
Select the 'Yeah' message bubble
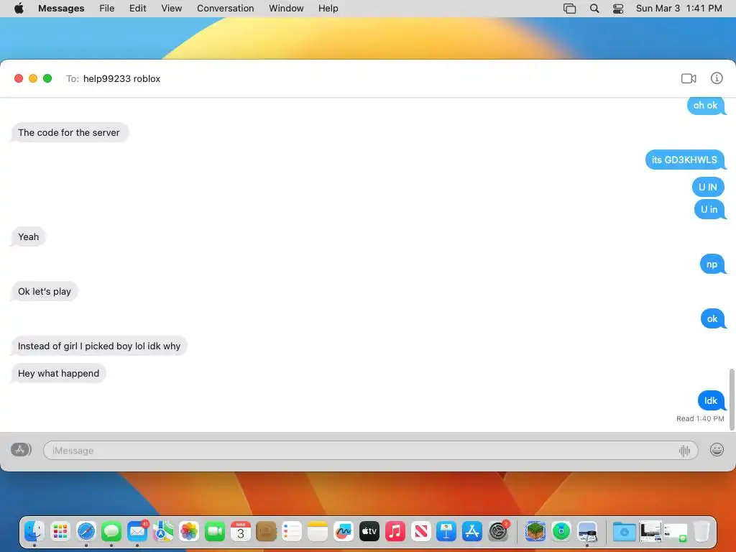click(x=28, y=237)
